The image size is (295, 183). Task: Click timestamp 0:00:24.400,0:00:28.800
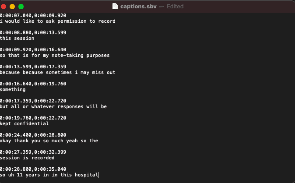tap(33, 135)
